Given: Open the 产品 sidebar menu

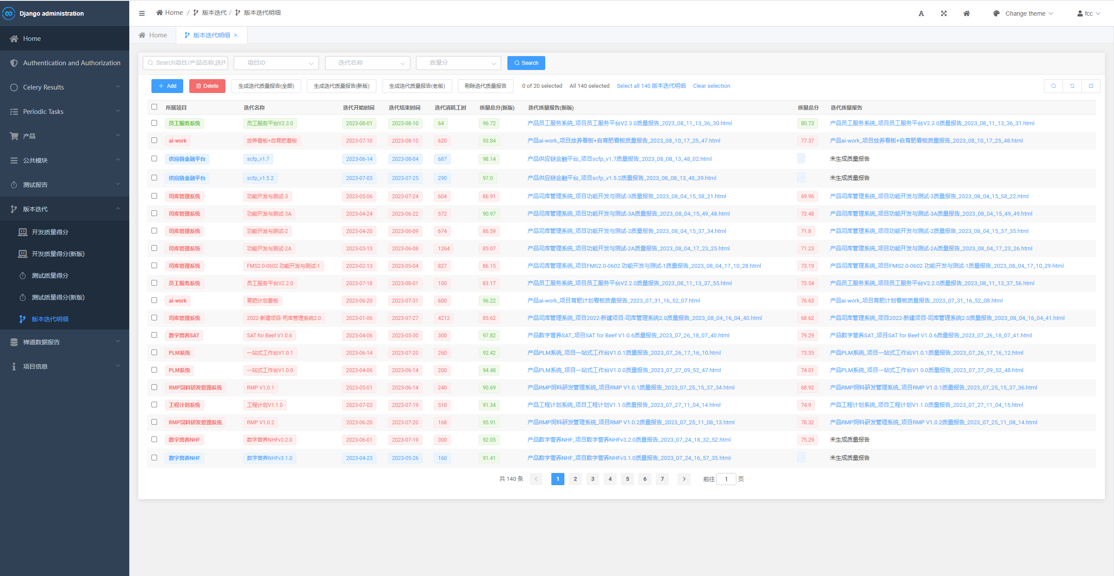Looking at the screenshot, I should (x=64, y=136).
